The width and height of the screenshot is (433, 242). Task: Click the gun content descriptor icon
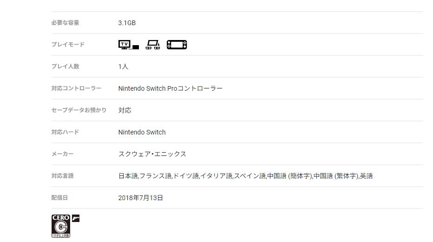pos(76,218)
